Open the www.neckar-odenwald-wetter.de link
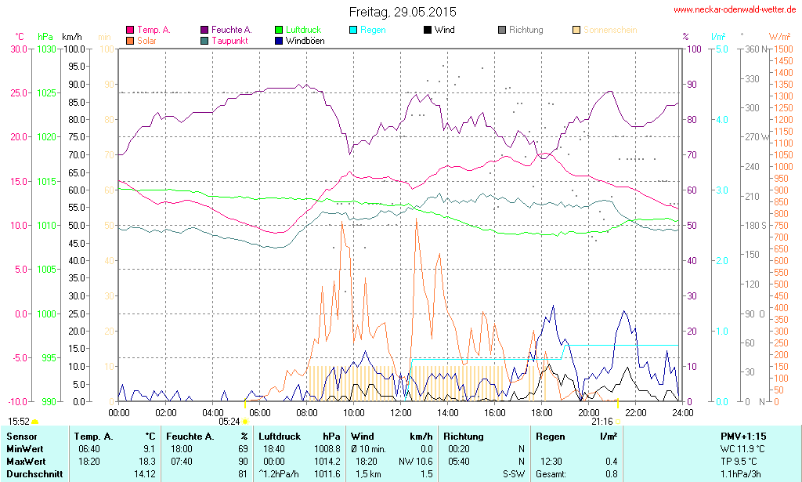The width and height of the screenshot is (802, 482). pos(735,10)
